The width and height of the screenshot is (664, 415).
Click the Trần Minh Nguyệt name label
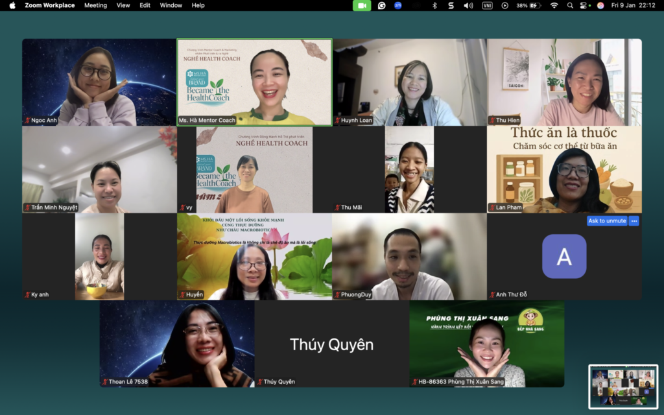[x=51, y=207]
